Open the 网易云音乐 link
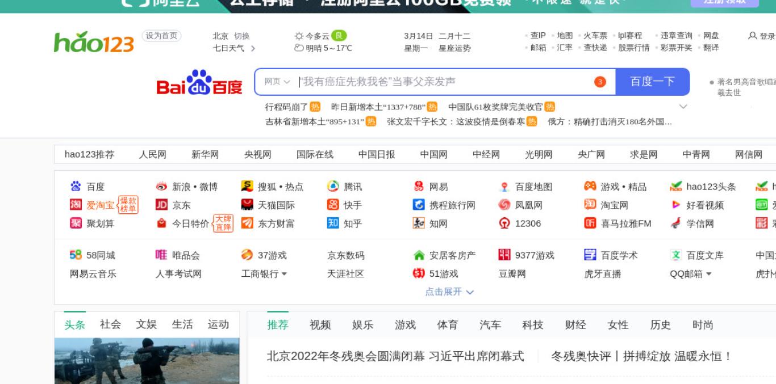Viewport: 776px width, 384px height. 93,274
